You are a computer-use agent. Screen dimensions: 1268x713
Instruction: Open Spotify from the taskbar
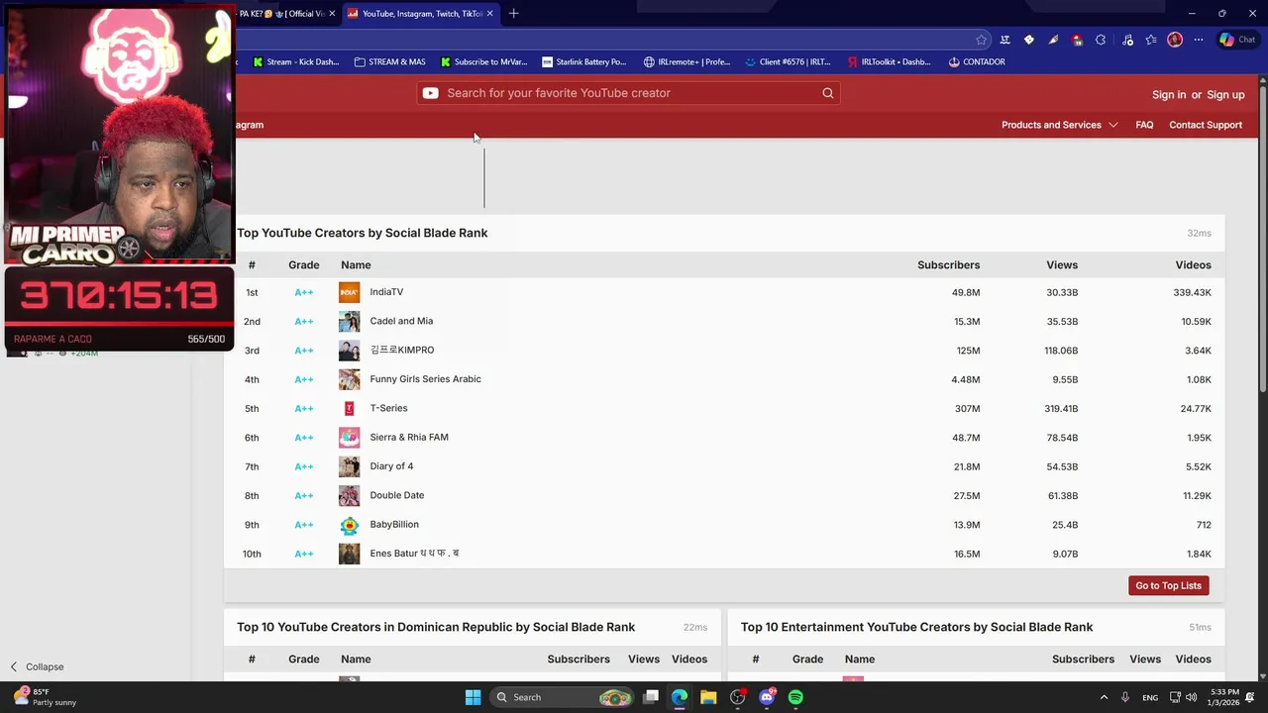pos(795,697)
